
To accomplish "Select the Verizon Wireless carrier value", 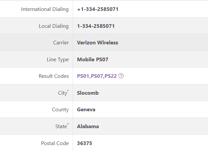I will pyautogui.click(x=97, y=42).
